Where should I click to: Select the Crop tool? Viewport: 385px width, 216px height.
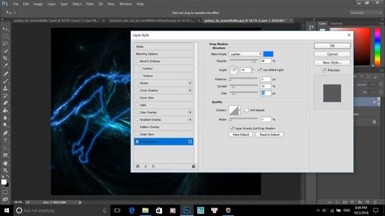click(5, 58)
